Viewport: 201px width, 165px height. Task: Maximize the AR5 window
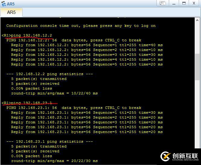pyautogui.click(x=184, y=3)
